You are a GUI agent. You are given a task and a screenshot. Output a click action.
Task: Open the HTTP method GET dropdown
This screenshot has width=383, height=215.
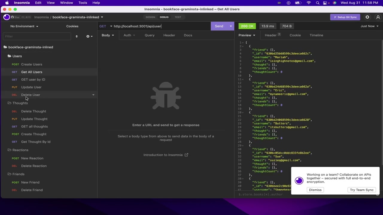(106, 26)
